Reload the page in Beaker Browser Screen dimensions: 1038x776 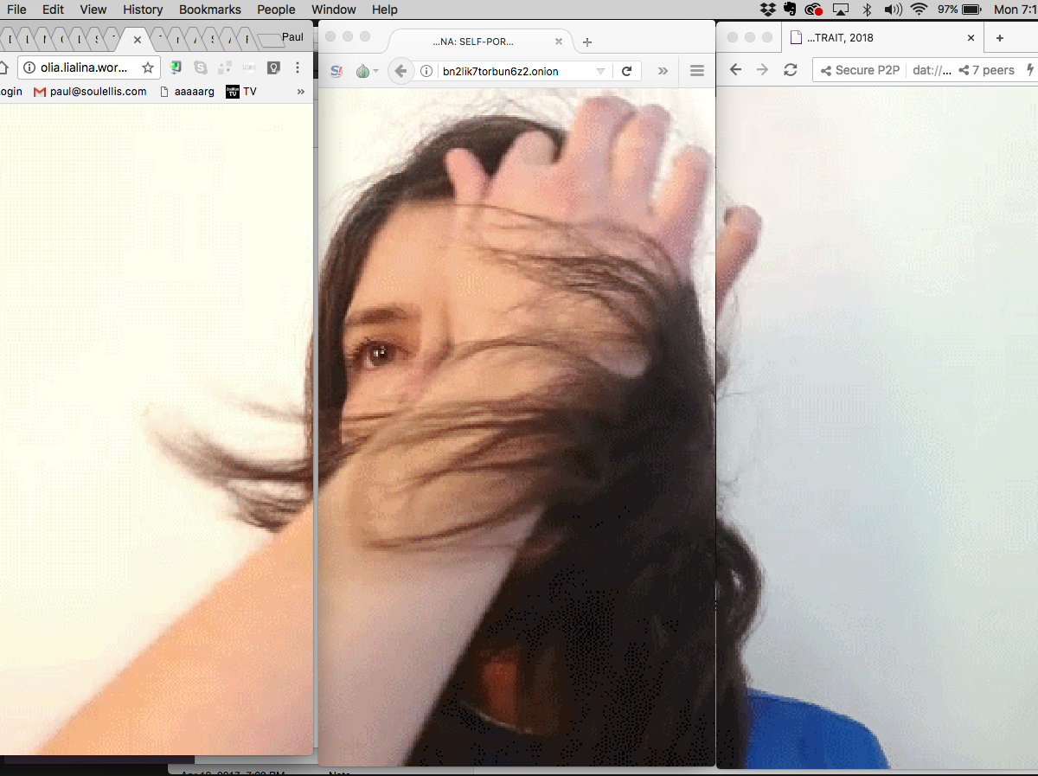click(790, 69)
